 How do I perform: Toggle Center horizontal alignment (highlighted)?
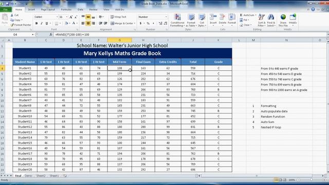coord(88,23)
